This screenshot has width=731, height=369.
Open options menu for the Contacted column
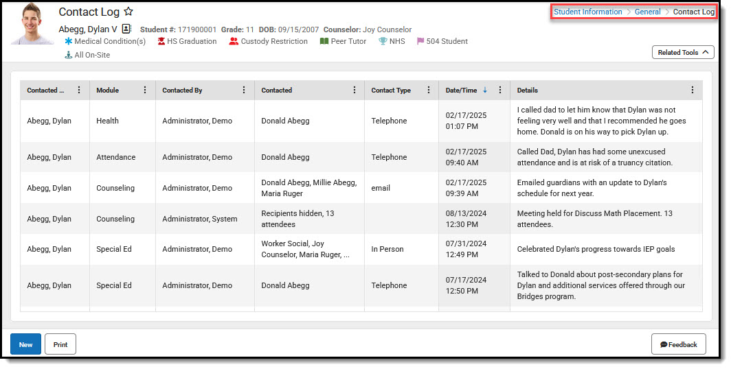355,90
